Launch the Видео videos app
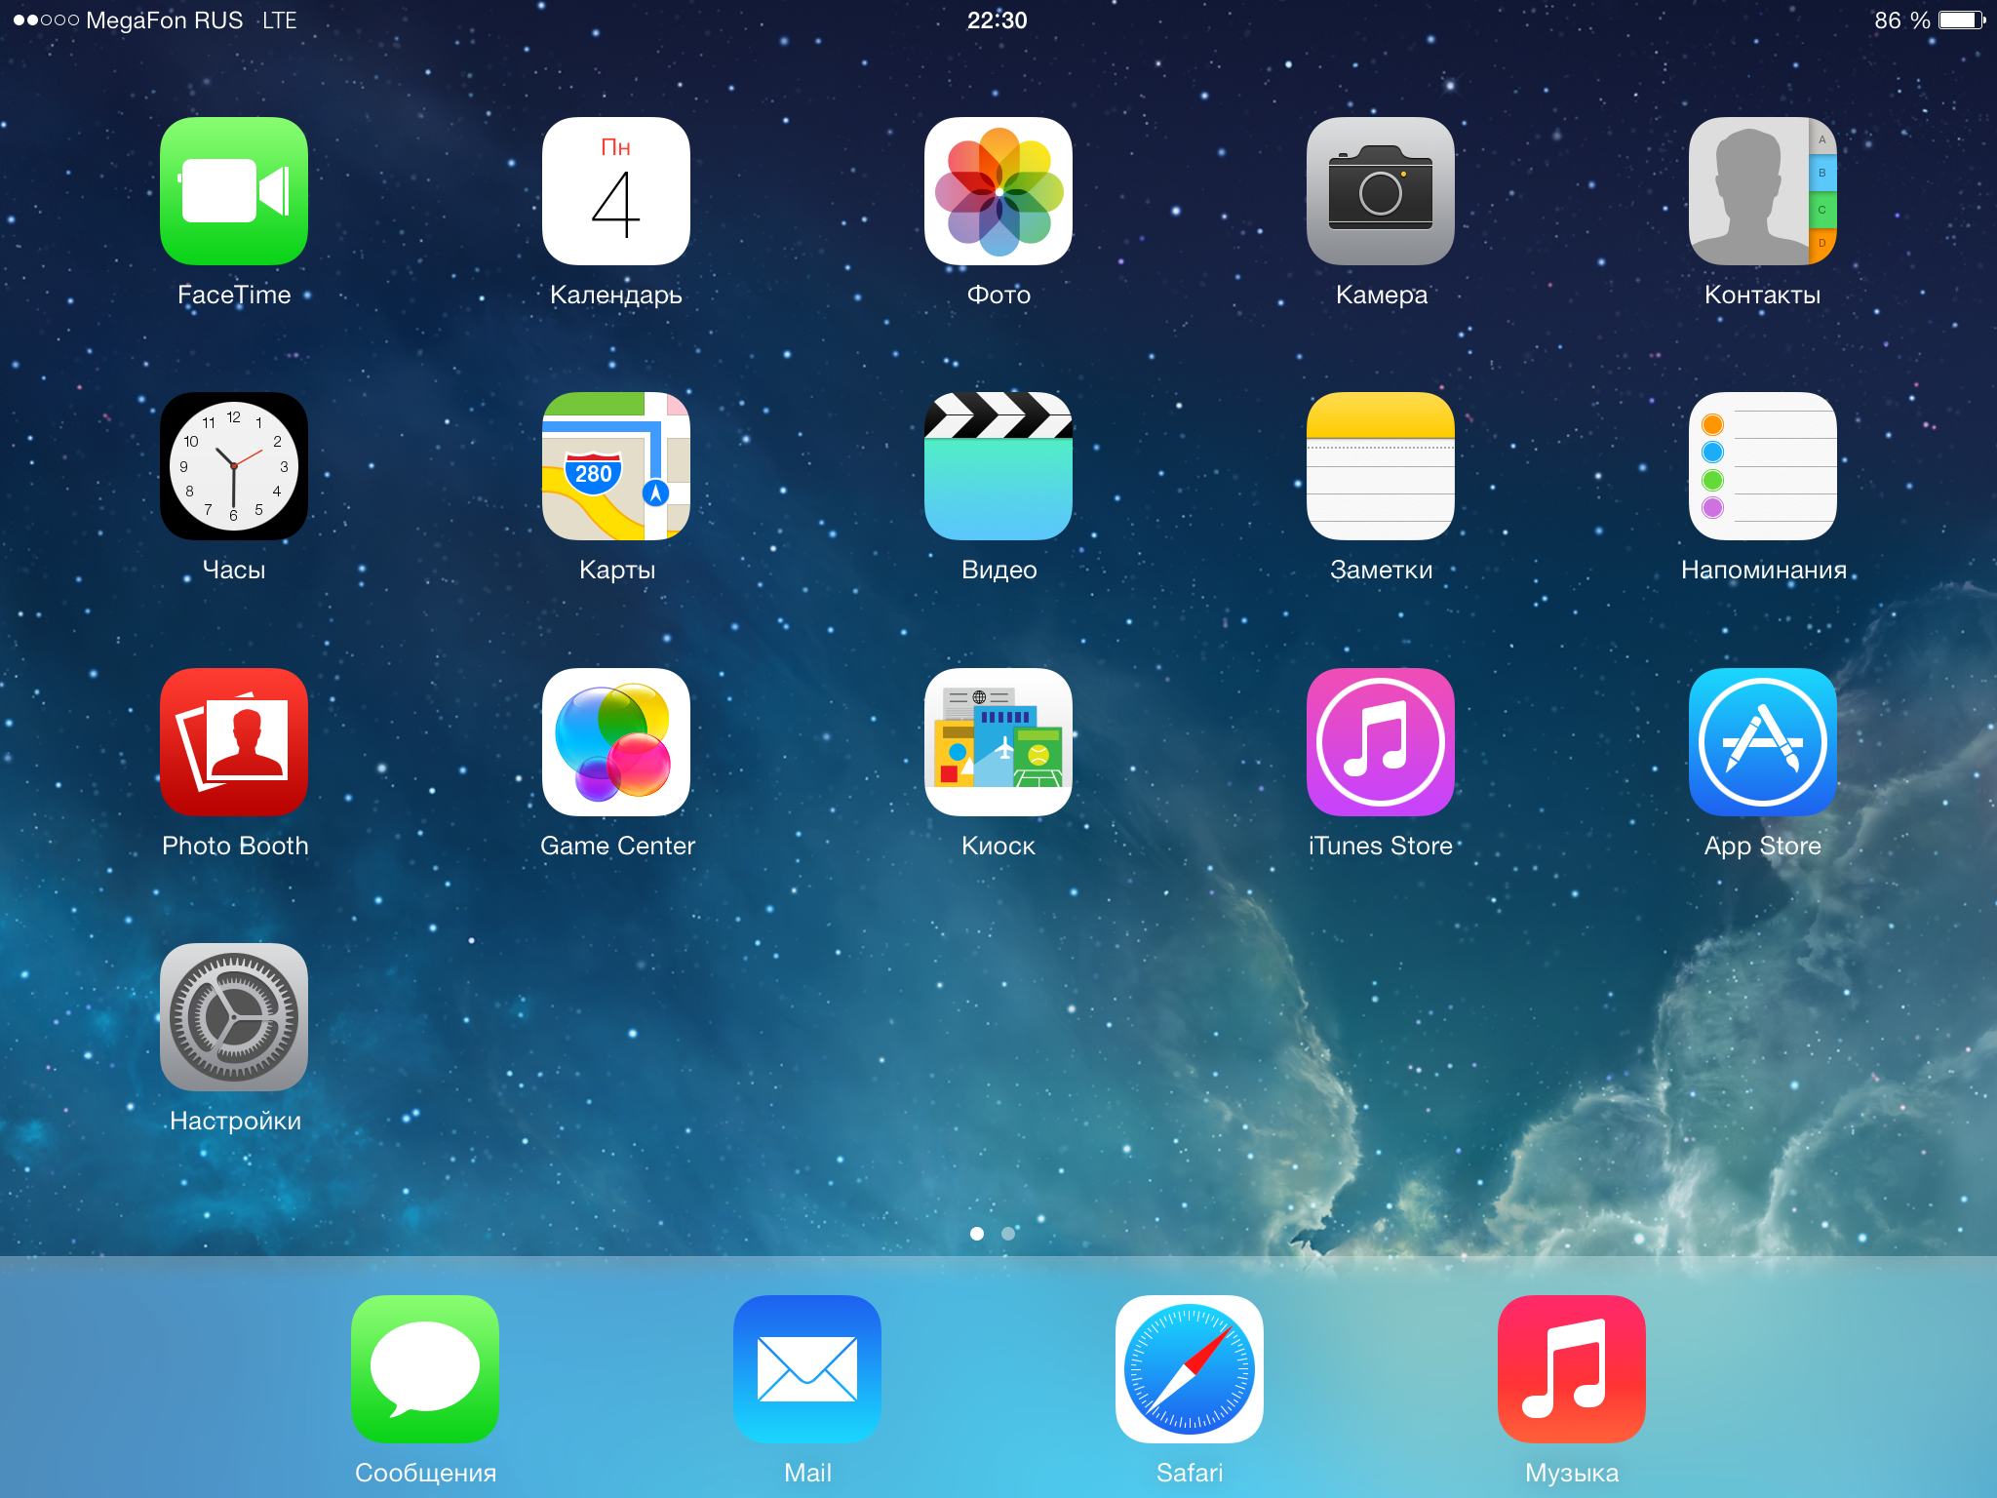Screen dimensions: 1997x1498 click(x=998, y=466)
